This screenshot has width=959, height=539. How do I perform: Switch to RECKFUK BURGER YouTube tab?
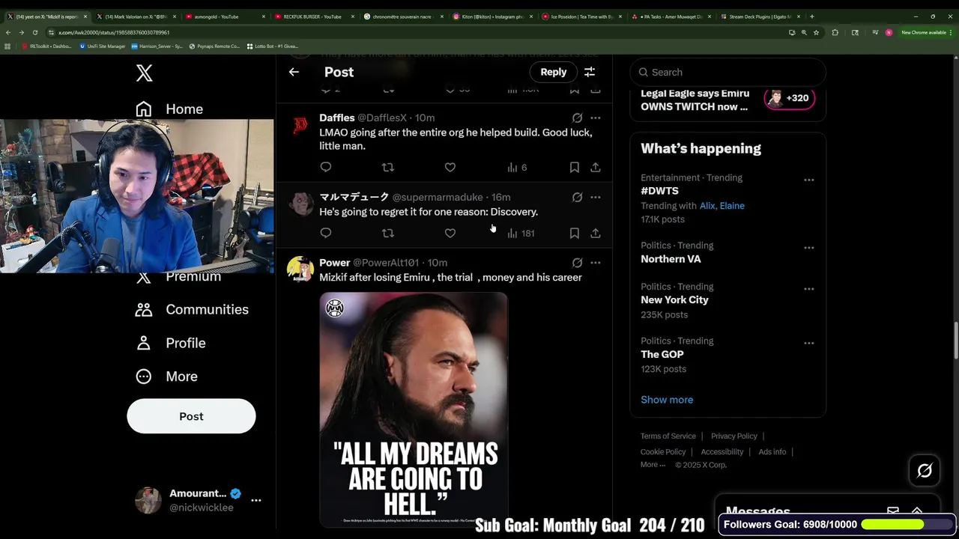312,16
